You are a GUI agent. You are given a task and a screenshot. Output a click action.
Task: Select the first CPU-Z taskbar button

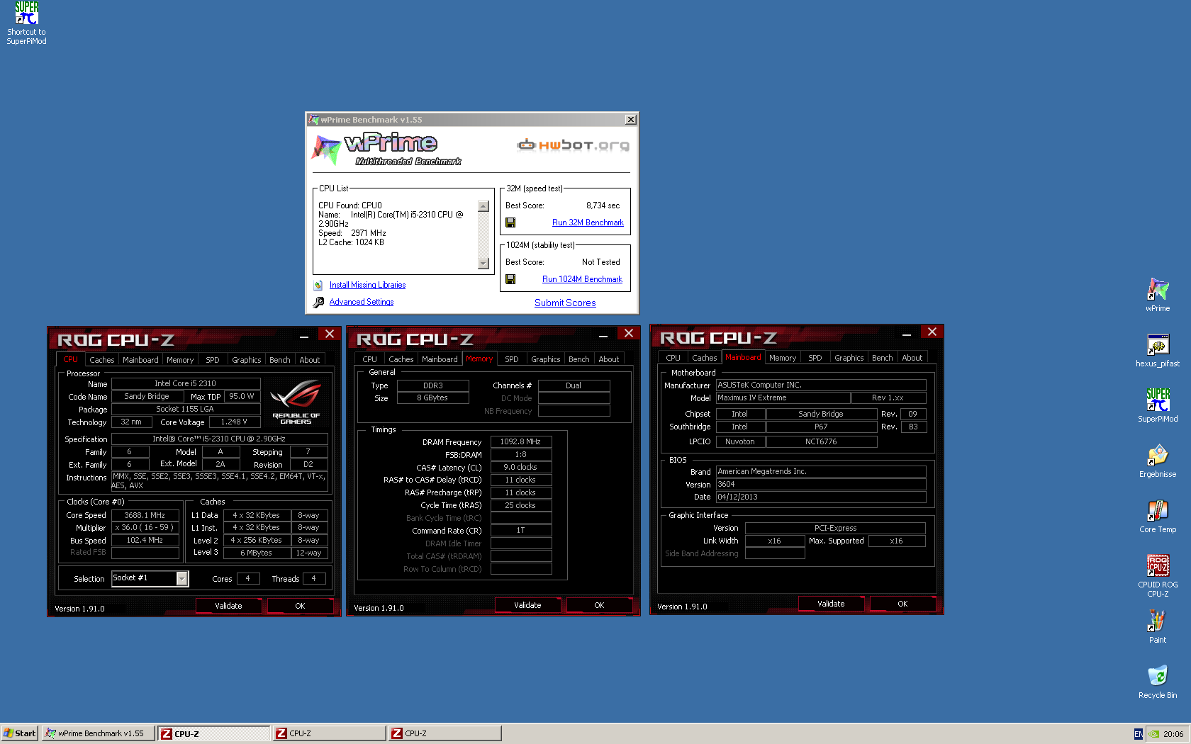coord(214,733)
